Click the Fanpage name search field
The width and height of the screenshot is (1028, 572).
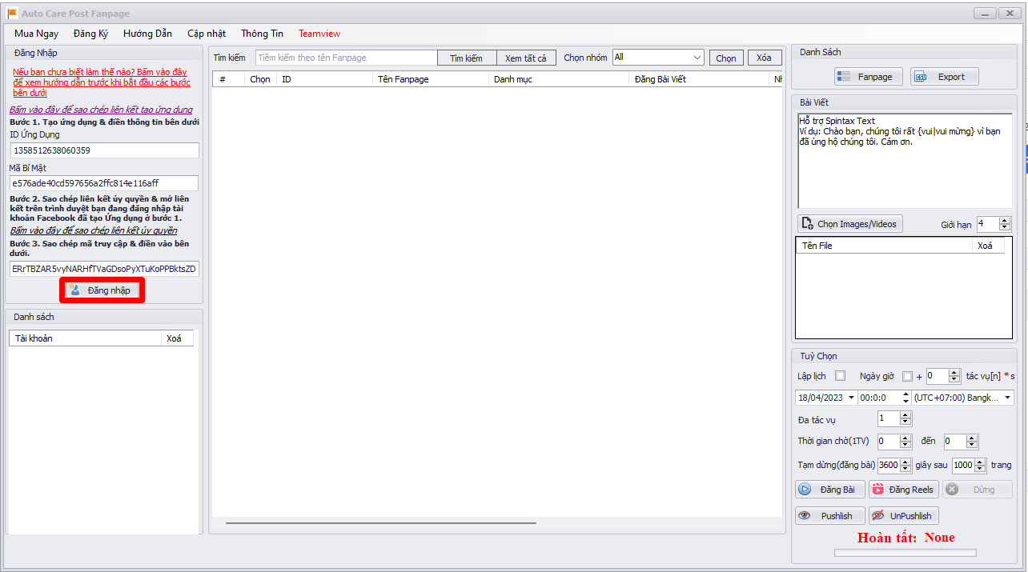pos(346,58)
